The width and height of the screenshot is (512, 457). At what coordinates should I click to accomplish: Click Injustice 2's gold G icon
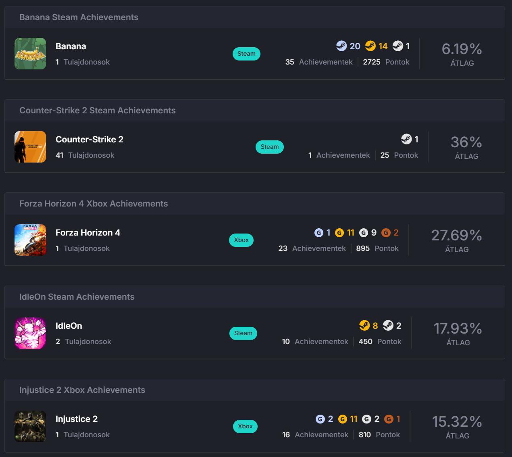pos(343,419)
